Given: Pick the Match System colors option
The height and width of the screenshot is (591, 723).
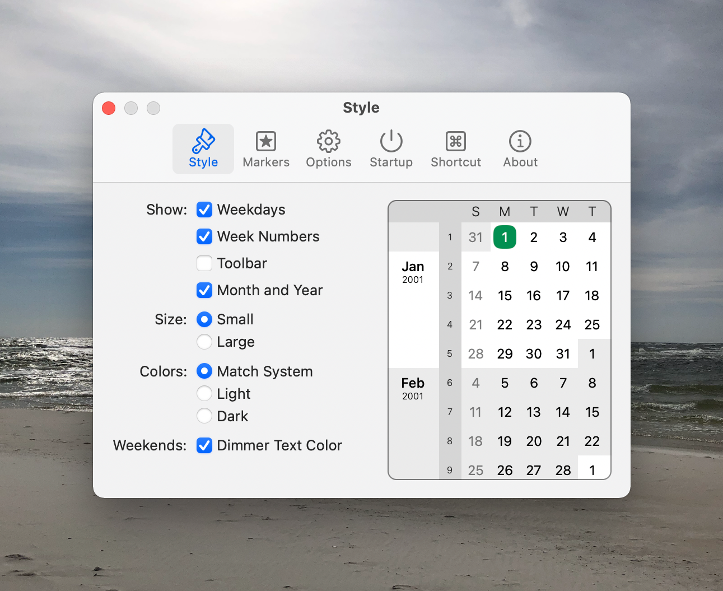Looking at the screenshot, I should (204, 371).
